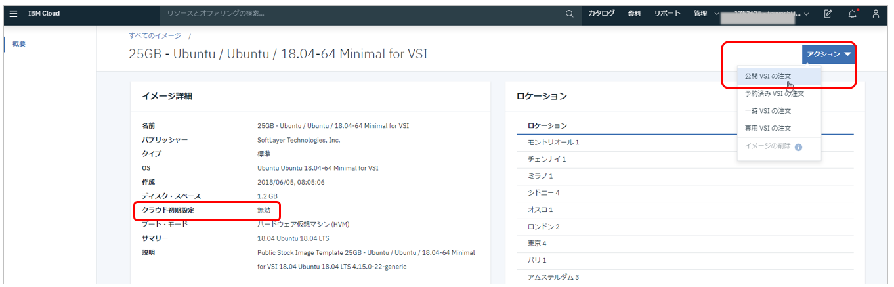Viewport: 894px width, 287px height.
Task: Click the IBM Cloud logo text
Action: 44,13
